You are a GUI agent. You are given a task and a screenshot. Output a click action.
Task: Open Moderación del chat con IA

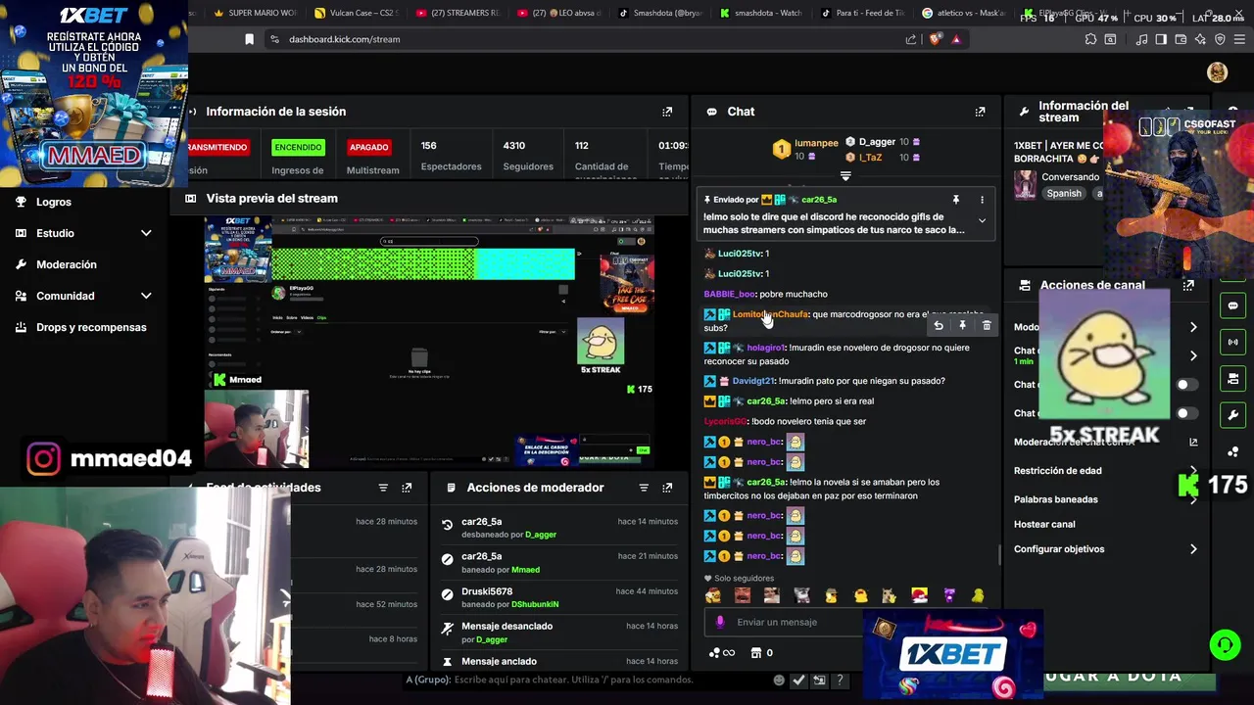[x=1105, y=443]
